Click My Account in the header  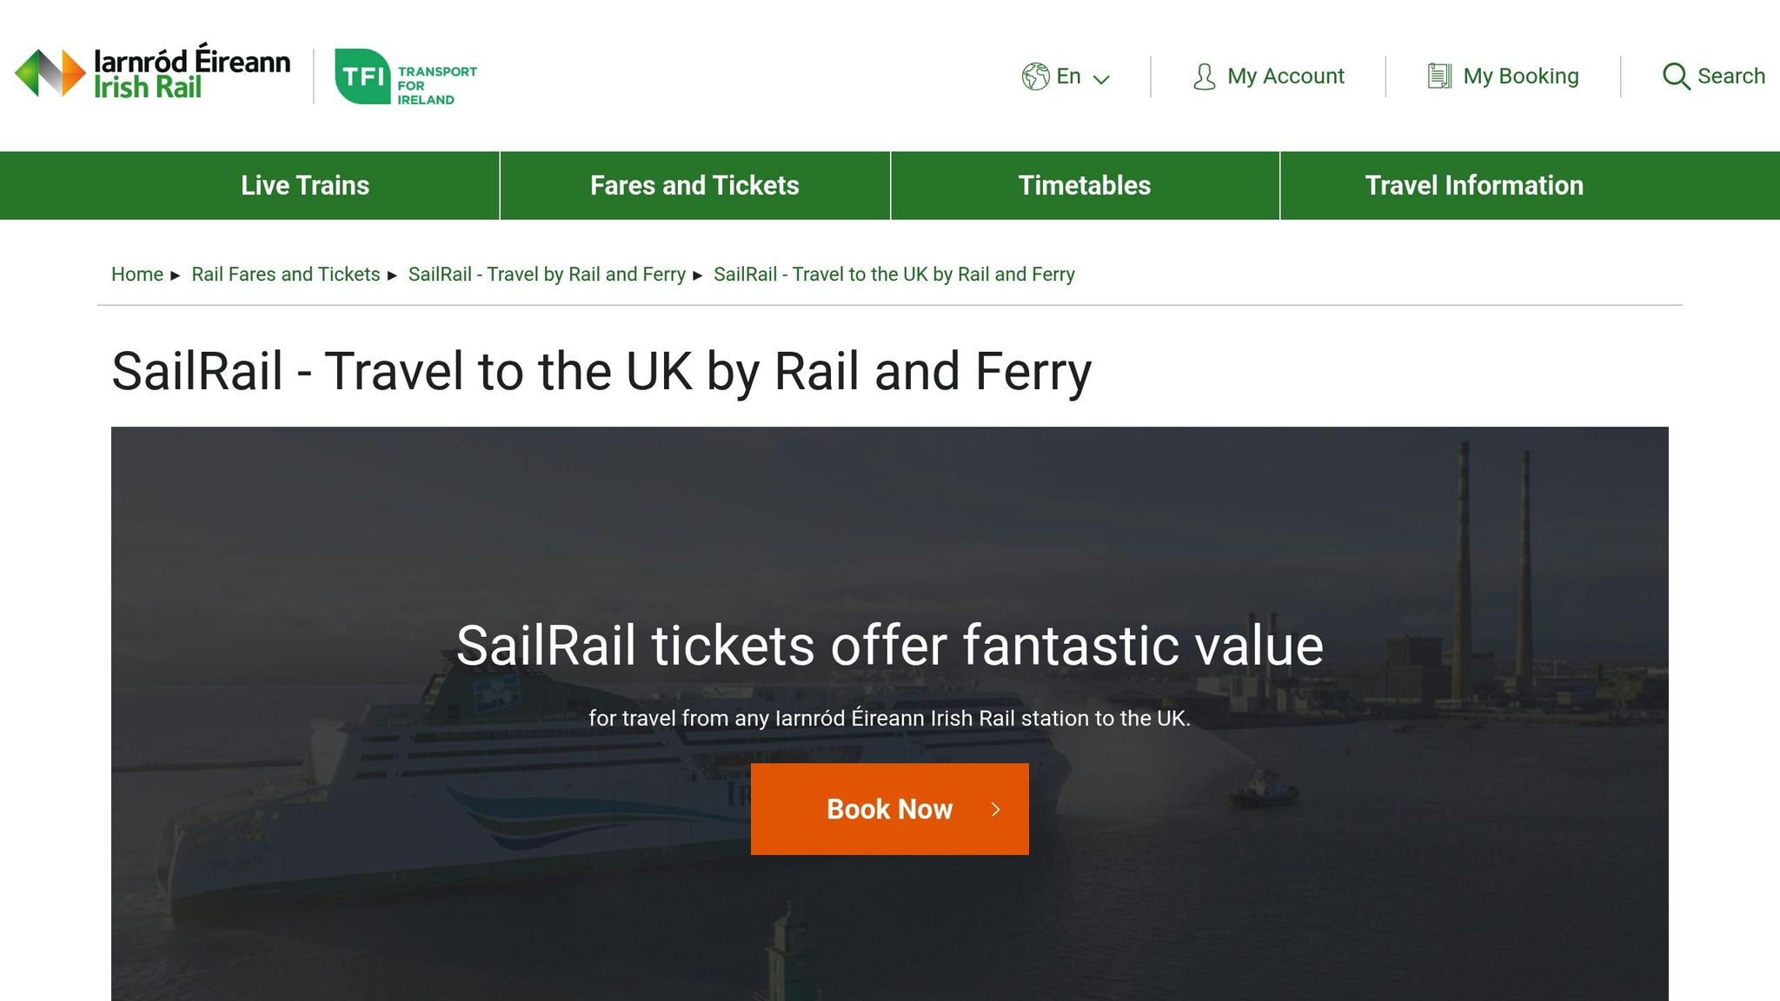coord(1284,76)
